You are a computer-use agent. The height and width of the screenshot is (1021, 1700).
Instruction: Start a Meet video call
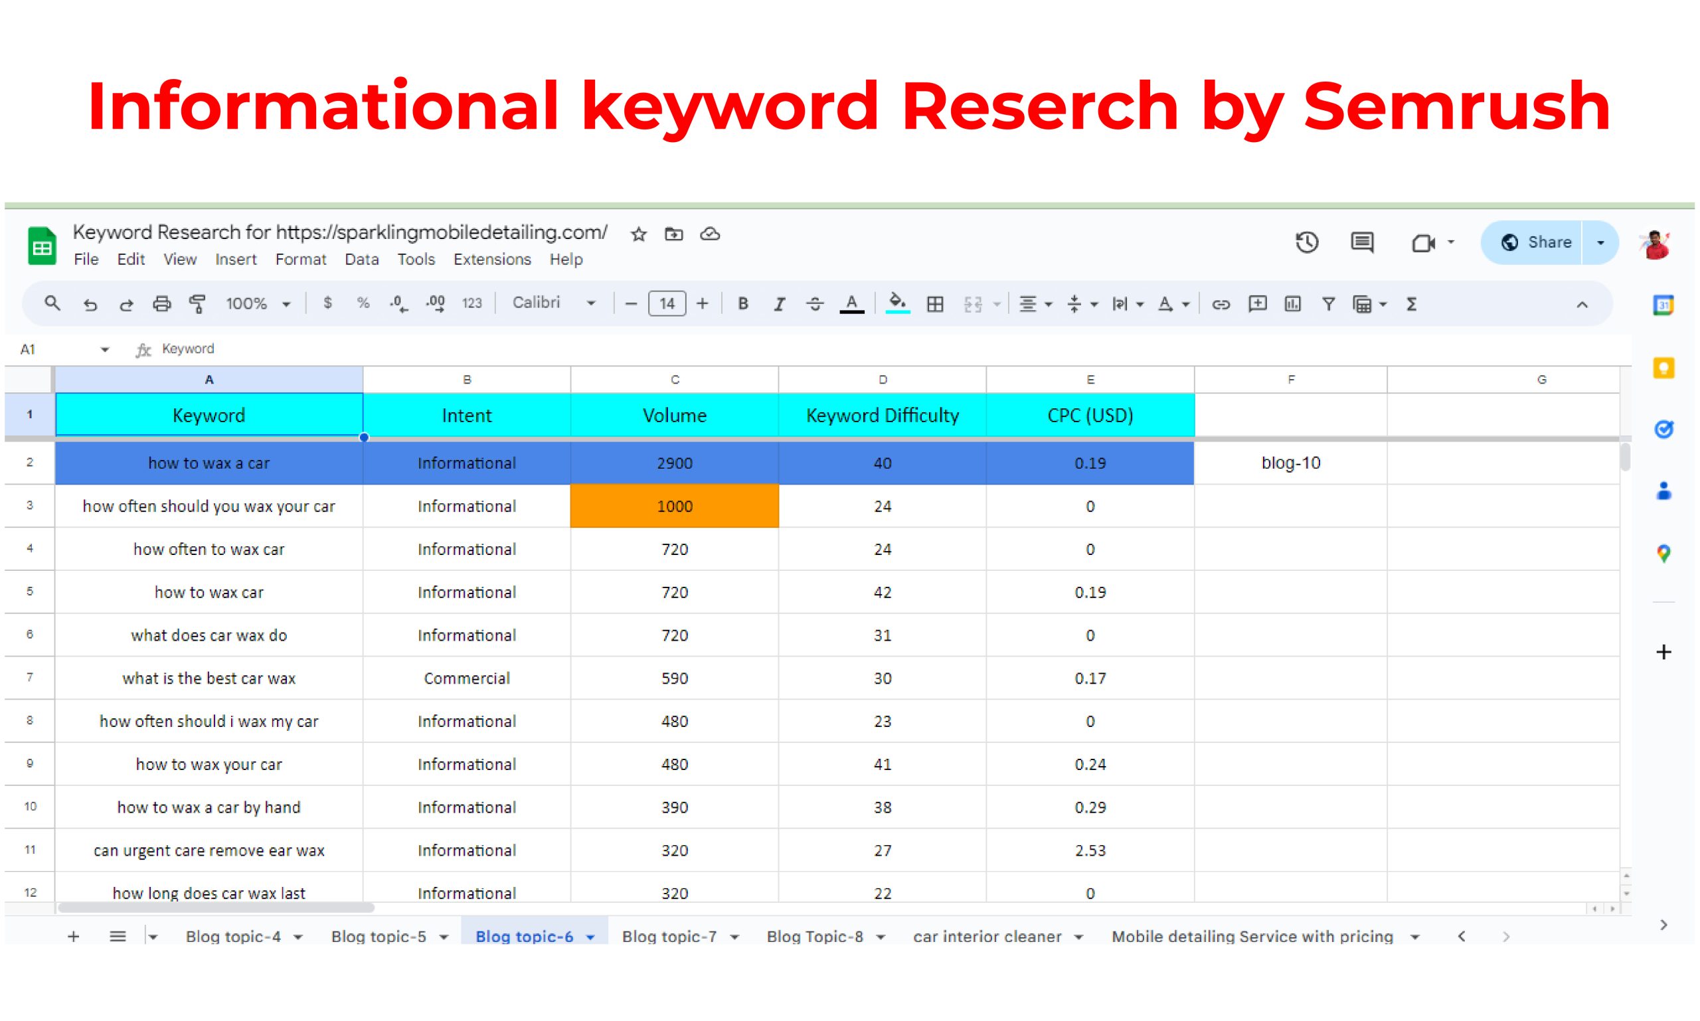[1422, 242]
